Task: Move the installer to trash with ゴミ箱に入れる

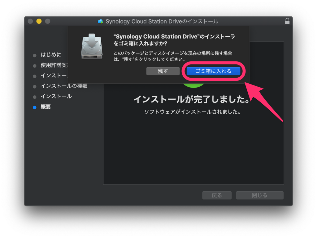Action: 213,71
